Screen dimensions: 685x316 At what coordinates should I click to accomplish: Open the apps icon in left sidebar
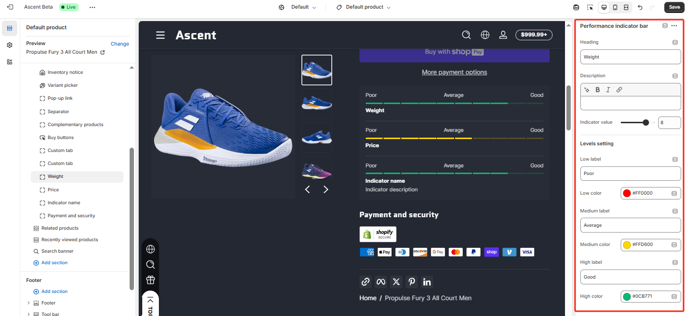pyautogui.click(x=10, y=62)
